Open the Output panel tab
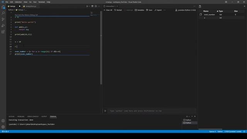This screenshot has height=139, width=247. tap(44, 117)
